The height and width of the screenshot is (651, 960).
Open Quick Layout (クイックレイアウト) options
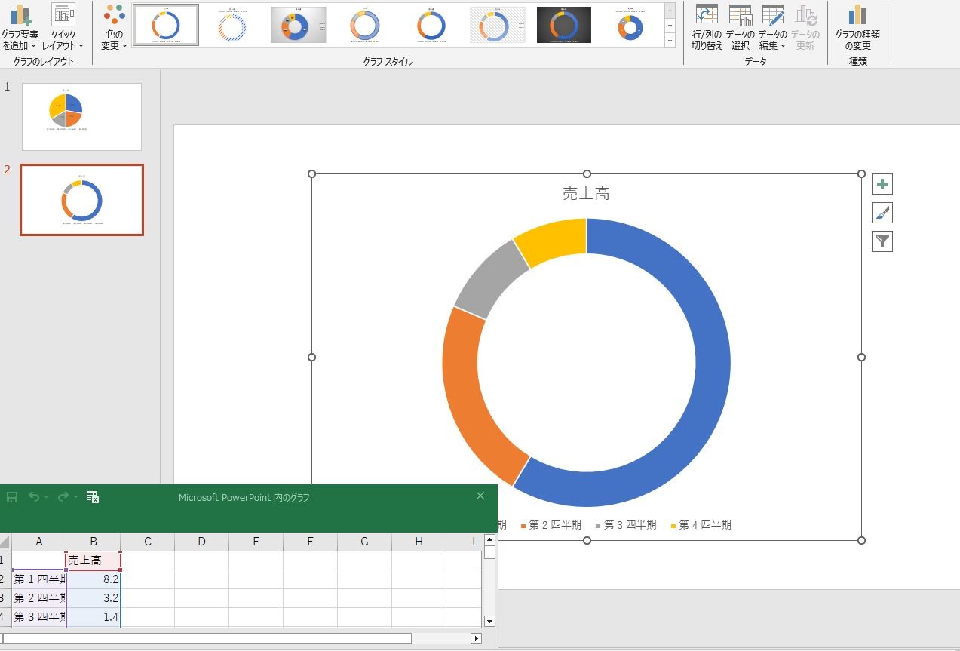[x=63, y=27]
